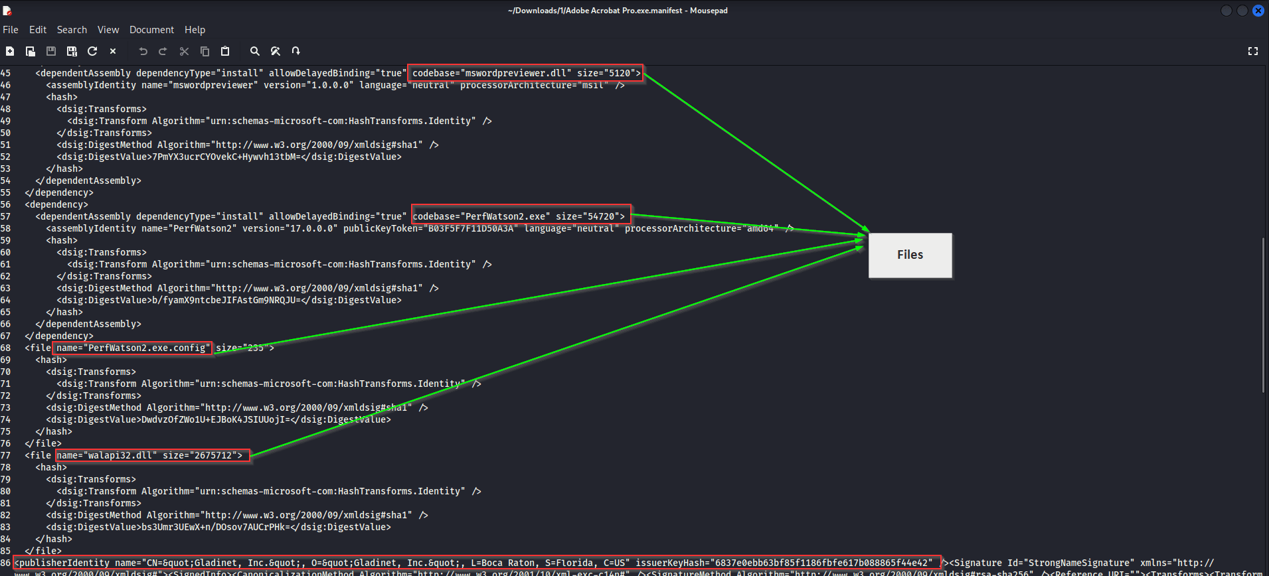Click the closing </hash> tag on line 84
This screenshot has height=576, width=1269.
tap(54, 539)
